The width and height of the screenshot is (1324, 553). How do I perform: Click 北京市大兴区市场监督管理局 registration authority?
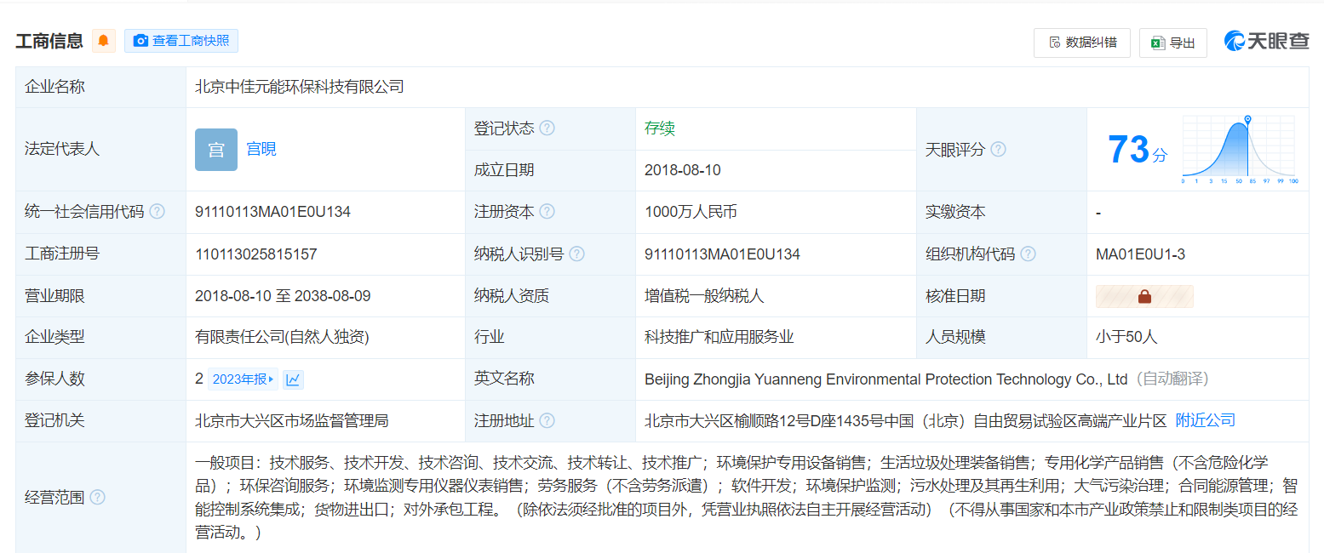tap(292, 420)
